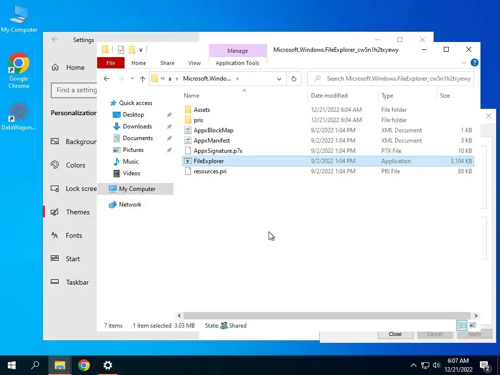Click the Explorer search box

click(x=390, y=79)
